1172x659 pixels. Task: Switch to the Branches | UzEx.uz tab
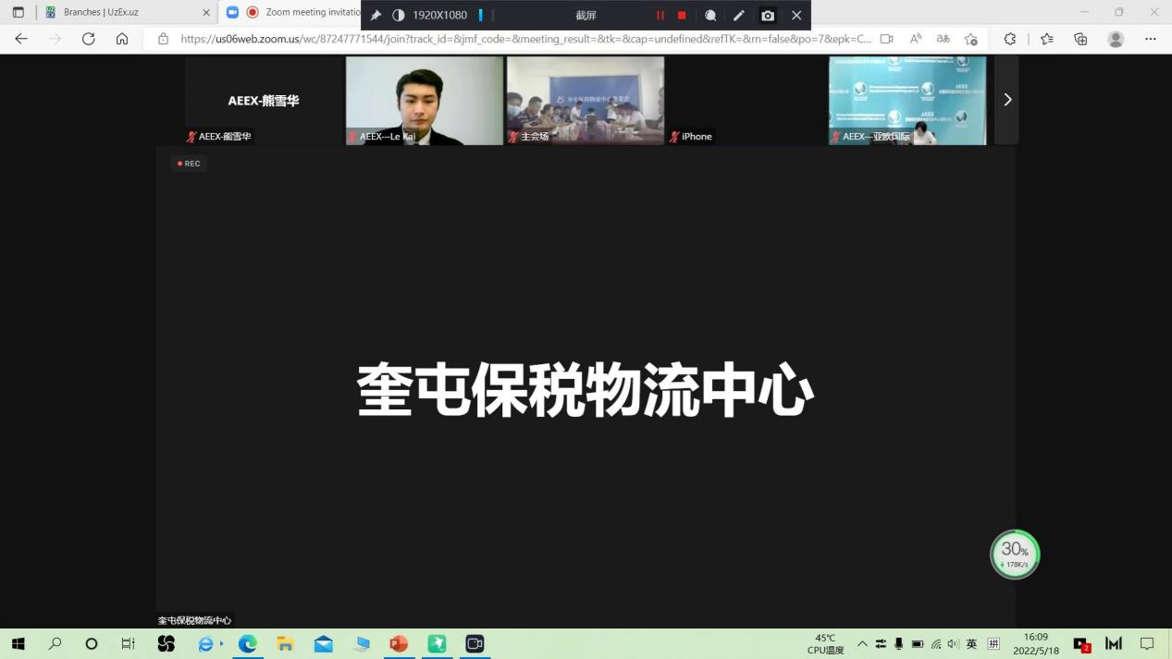tap(120, 13)
